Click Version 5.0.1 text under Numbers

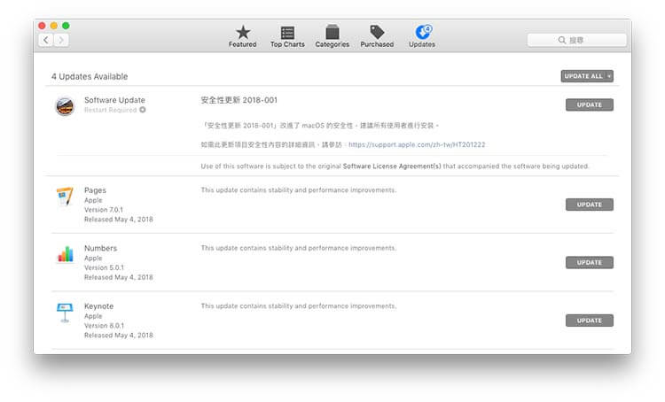click(x=104, y=267)
